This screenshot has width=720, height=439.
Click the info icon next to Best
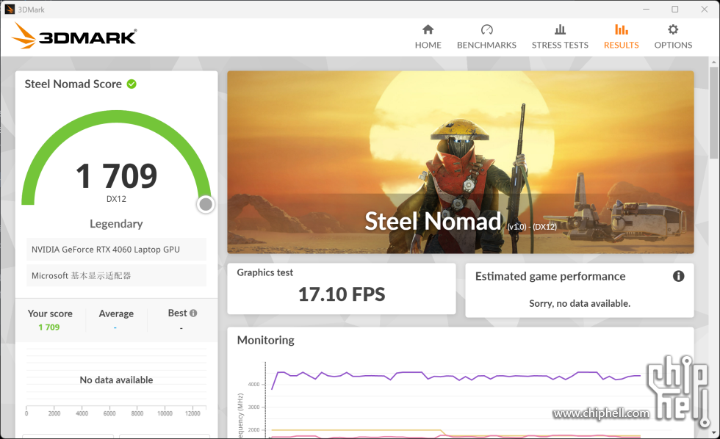(193, 313)
